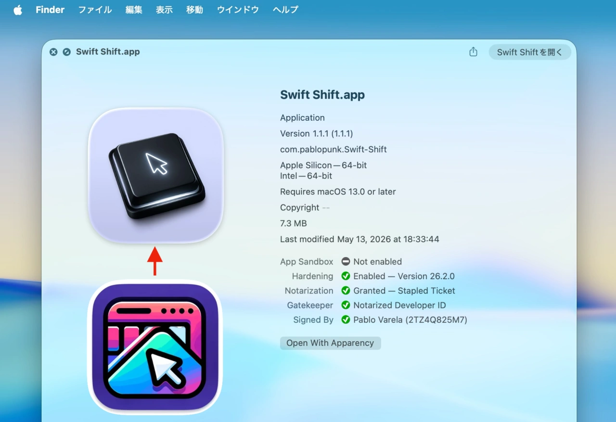This screenshot has height=422, width=616.
Task: Click the Application kind text
Action: point(302,117)
